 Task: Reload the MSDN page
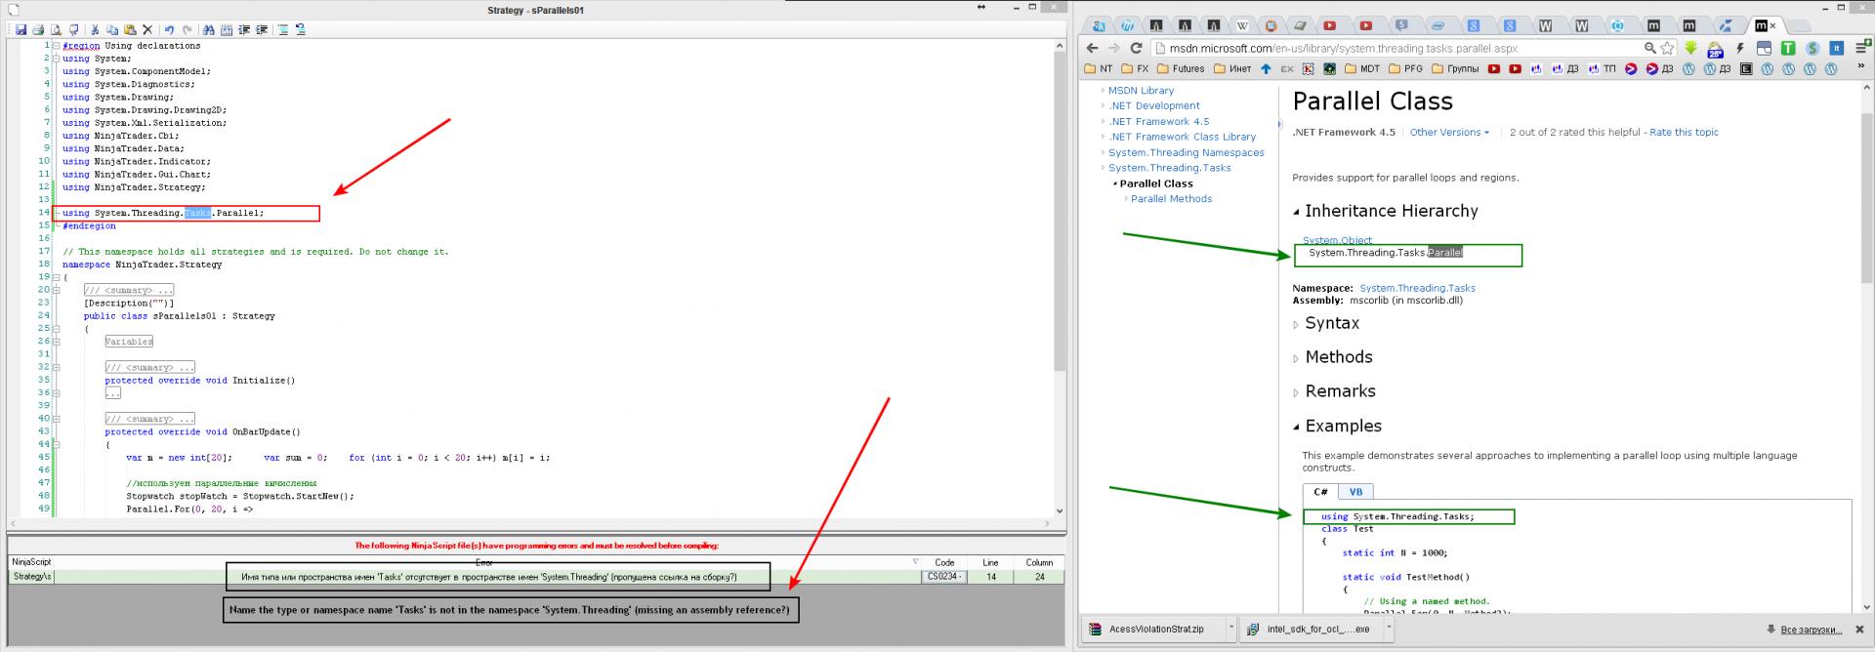pyautogui.click(x=1136, y=48)
